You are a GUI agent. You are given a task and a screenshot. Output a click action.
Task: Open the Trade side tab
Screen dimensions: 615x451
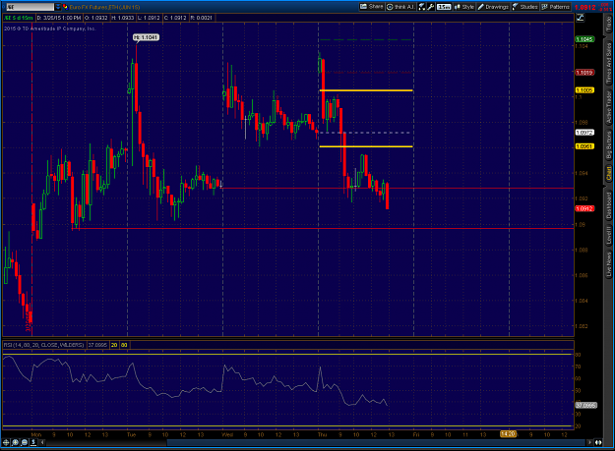pos(609,25)
